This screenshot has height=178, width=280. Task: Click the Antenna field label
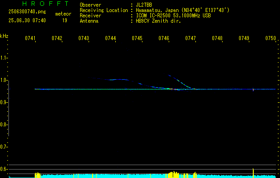tap(89, 21)
